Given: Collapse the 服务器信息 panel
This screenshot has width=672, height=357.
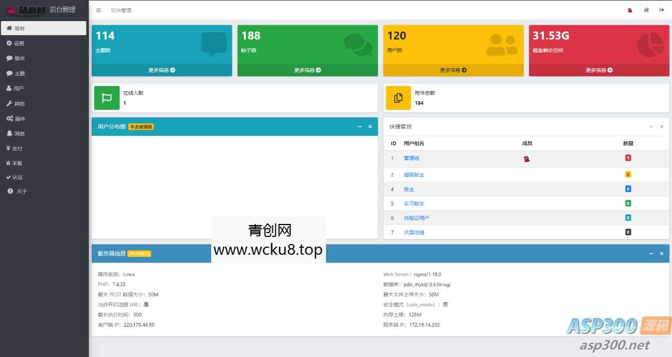Looking at the screenshot, I should click(x=651, y=253).
